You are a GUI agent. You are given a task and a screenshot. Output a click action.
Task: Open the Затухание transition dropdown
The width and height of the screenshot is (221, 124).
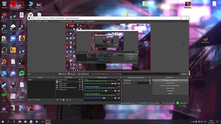(136, 80)
